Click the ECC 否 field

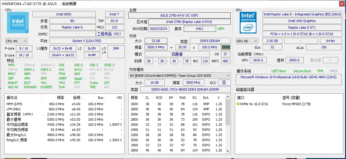(x=224, y=83)
